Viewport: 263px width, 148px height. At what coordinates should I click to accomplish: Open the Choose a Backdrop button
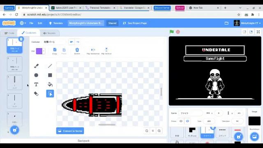[x=254, y=137]
